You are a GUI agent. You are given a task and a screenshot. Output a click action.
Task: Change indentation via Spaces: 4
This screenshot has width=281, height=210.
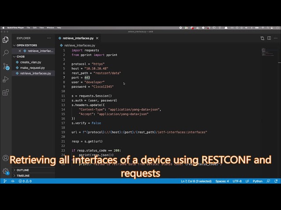point(222,181)
